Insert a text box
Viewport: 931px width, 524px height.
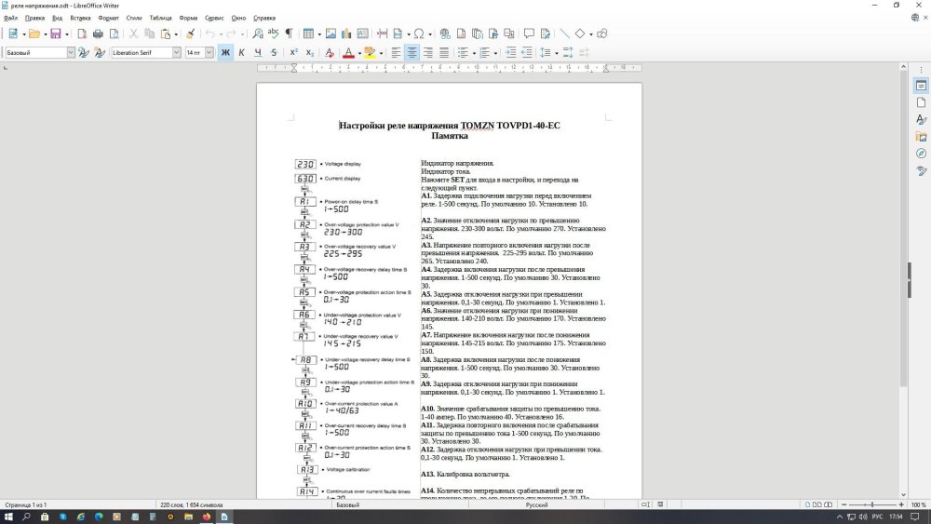click(x=362, y=34)
